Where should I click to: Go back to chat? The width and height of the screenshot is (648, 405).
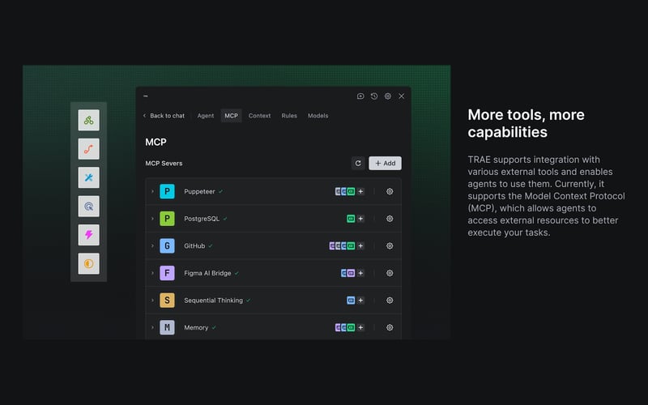tap(164, 116)
